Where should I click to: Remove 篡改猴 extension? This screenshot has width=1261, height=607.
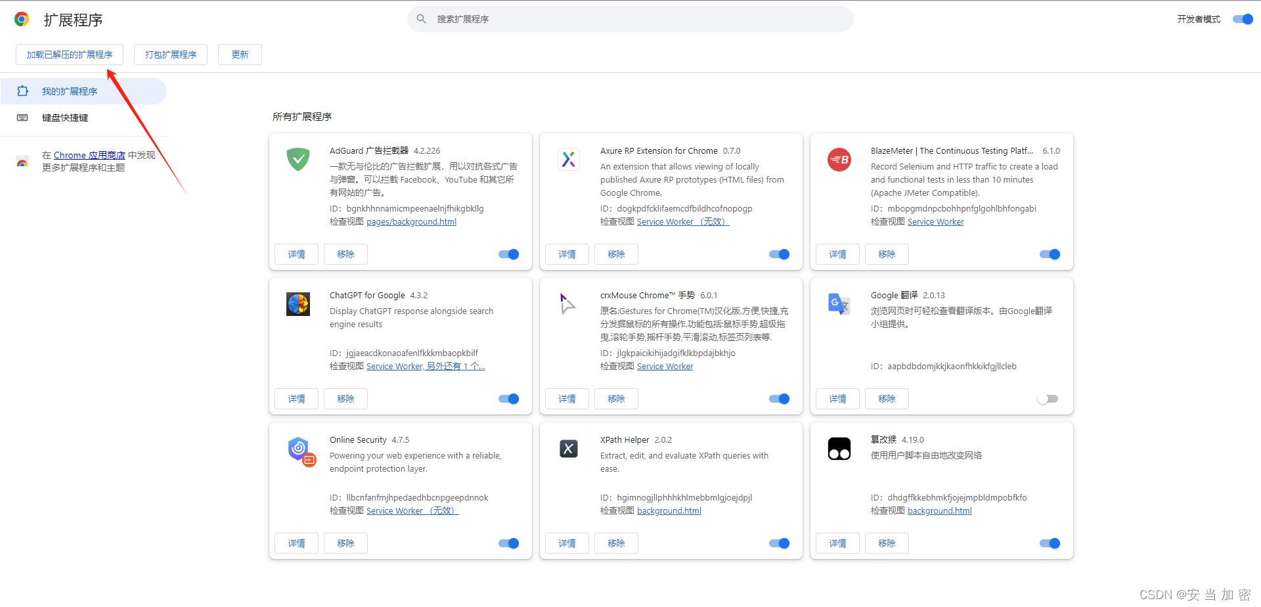[x=887, y=543]
